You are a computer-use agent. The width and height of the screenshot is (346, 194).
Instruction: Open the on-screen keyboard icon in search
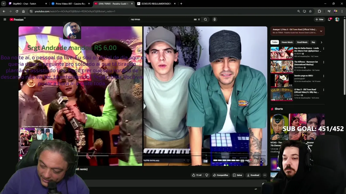click(x=195, y=19)
